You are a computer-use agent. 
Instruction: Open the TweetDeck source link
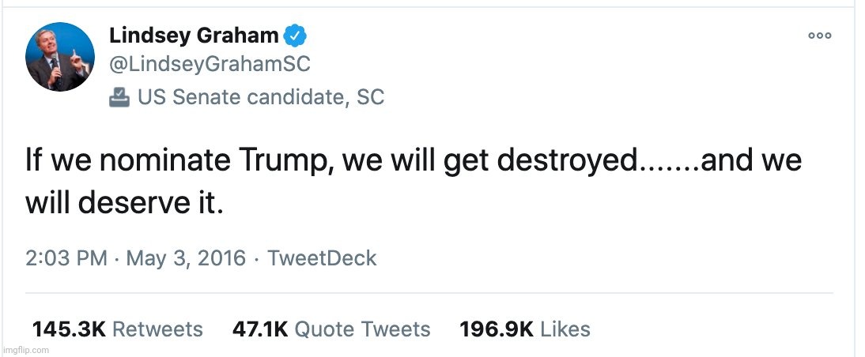pos(322,258)
